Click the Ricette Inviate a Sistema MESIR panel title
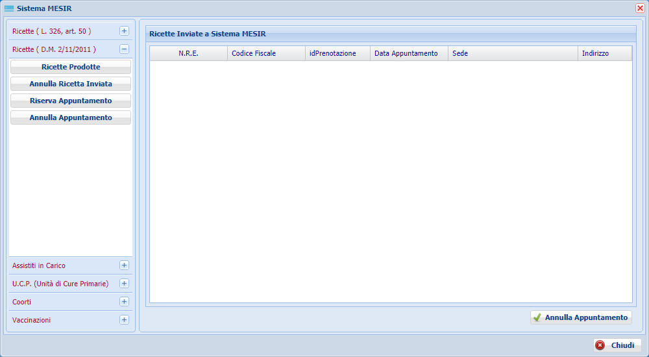The width and height of the screenshot is (649, 357). pos(208,34)
